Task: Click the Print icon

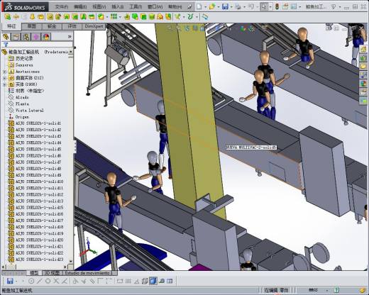Action: point(238,6)
